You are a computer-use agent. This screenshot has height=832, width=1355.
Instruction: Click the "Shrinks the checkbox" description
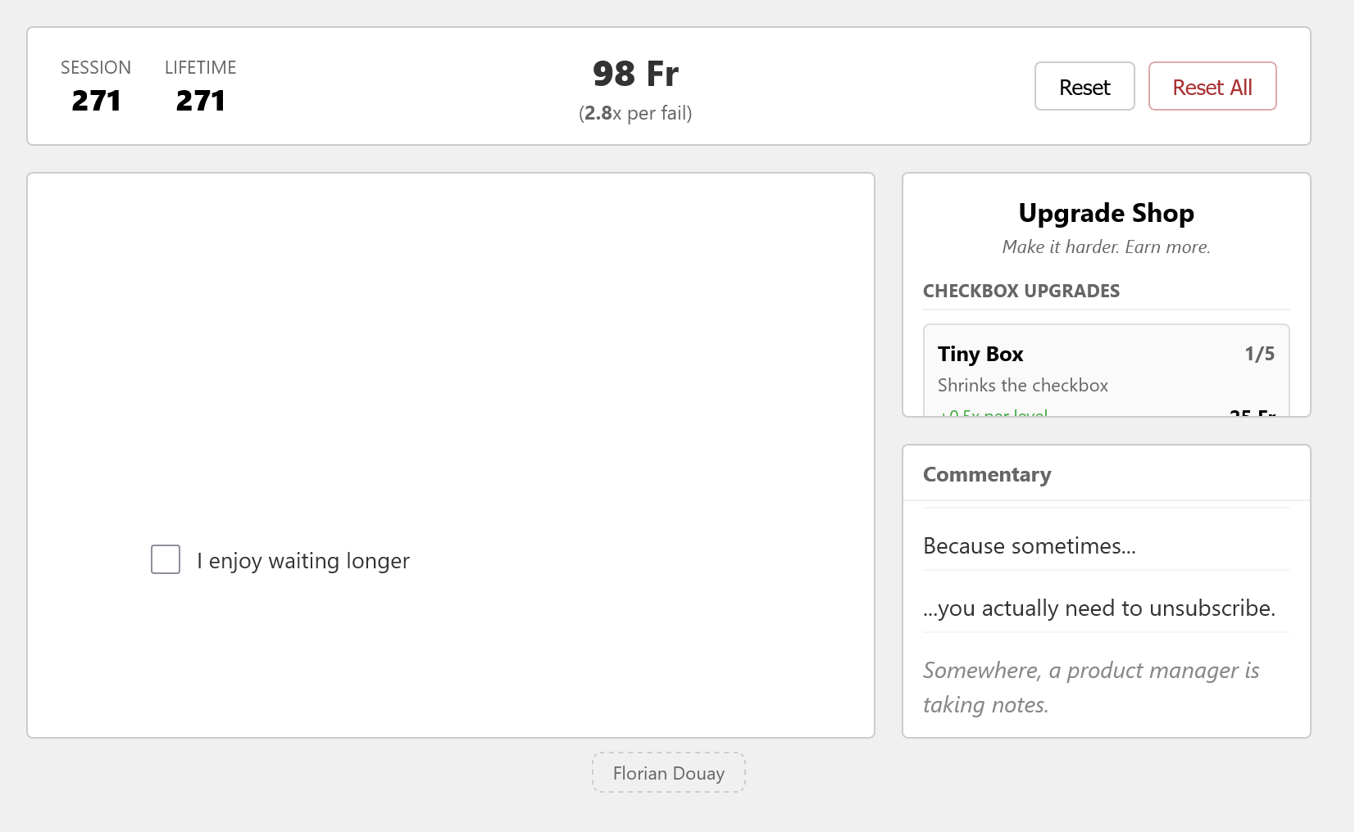point(1022,386)
